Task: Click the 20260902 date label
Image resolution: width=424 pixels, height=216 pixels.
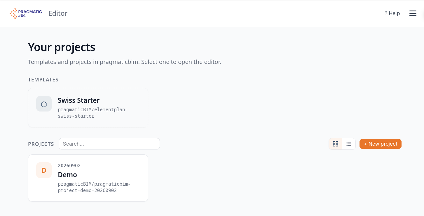Action: tap(69, 166)
